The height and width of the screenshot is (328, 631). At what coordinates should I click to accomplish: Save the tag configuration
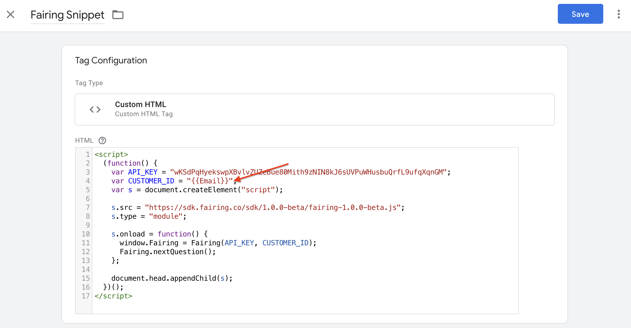point(580,14)
